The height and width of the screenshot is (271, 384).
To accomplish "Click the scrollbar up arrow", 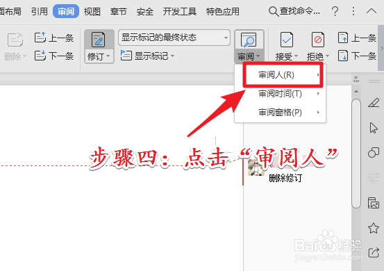I will (x=356, y=92).
